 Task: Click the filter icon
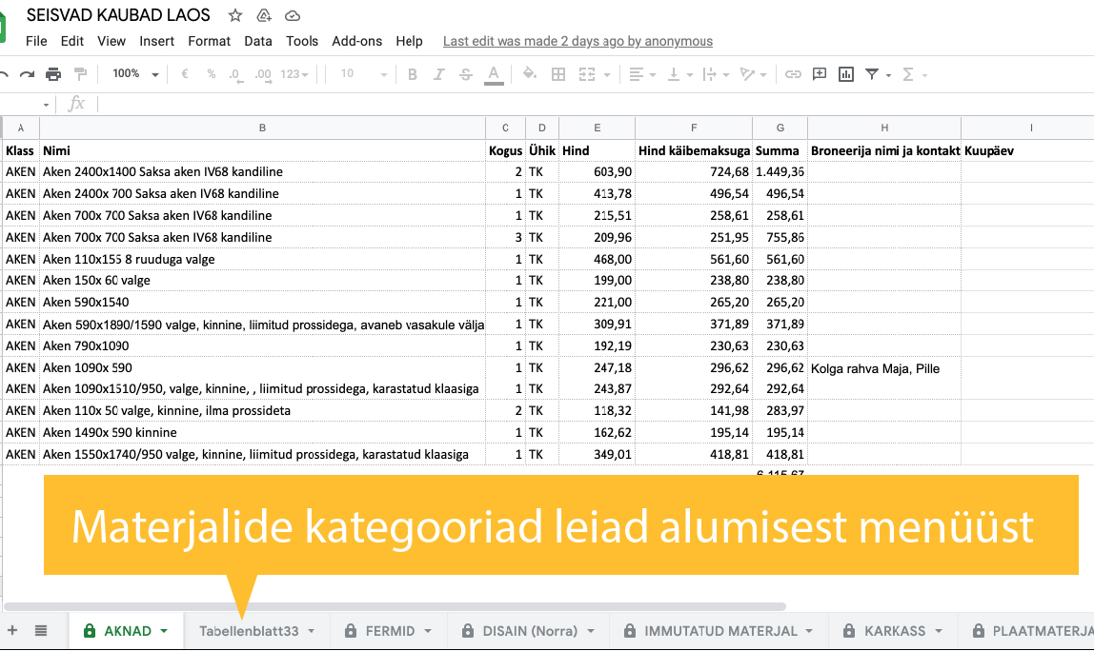[871, 74]
